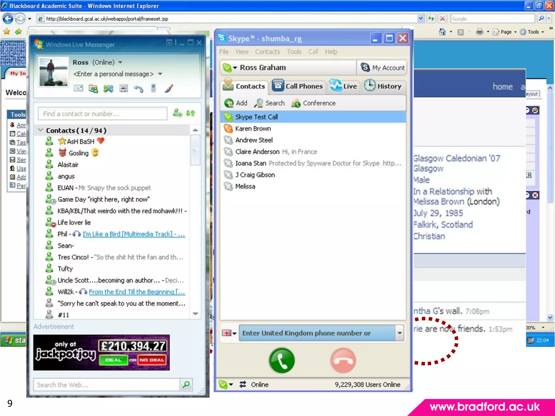Click the Messenger contact sort arrows icon
The image size is (555, 416).
pos(191,113)
